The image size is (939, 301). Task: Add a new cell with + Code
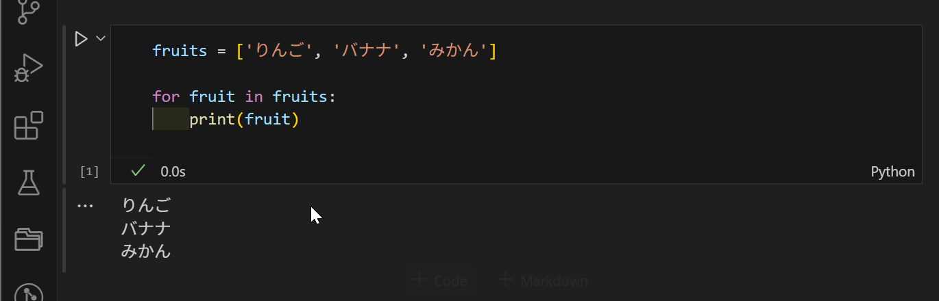click(x=440, y=280)
